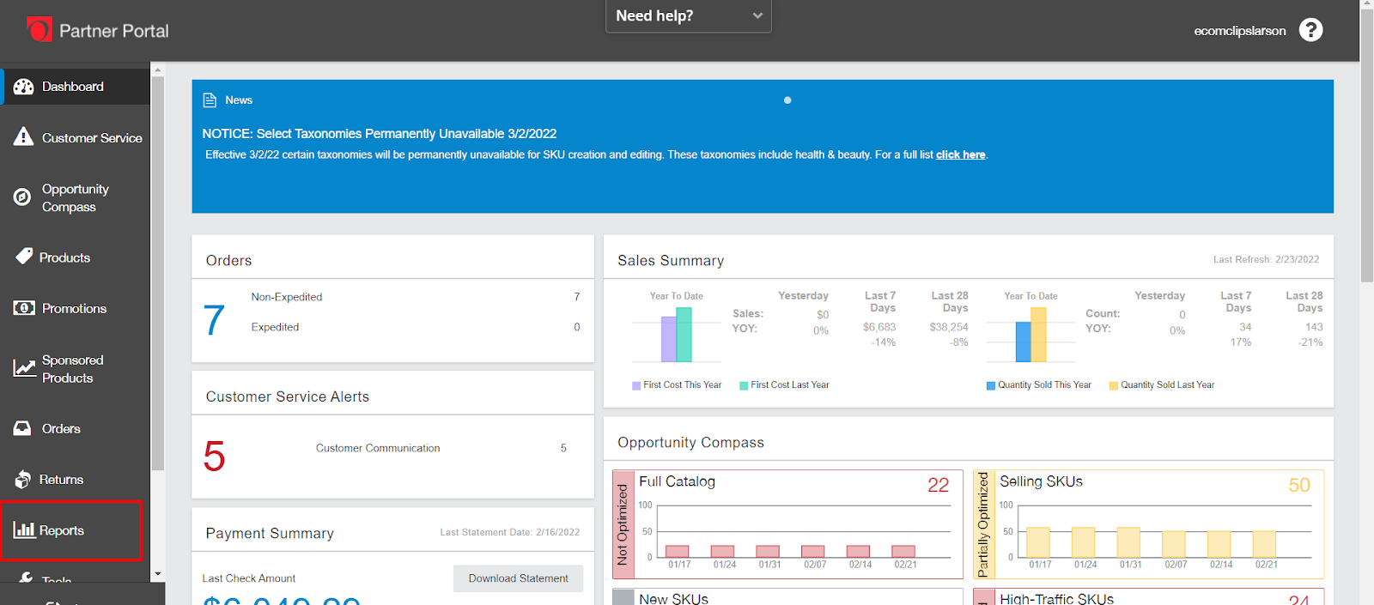This screenshot has height=605, width=1374.
Task: Open the help question mark icon
Action: (x=1310, y=30)
